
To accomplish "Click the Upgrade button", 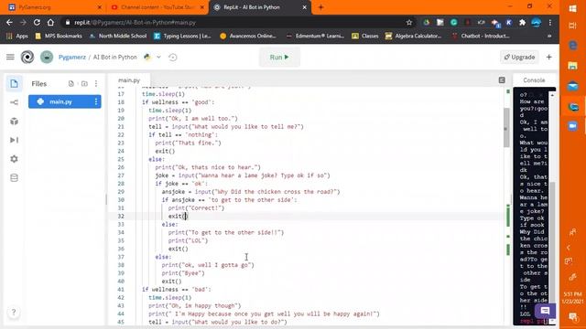I will (519, 57).
